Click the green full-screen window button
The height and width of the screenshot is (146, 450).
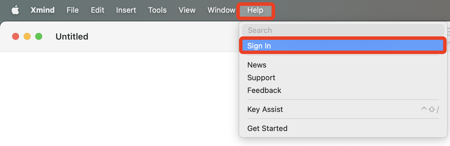(39, 37)
